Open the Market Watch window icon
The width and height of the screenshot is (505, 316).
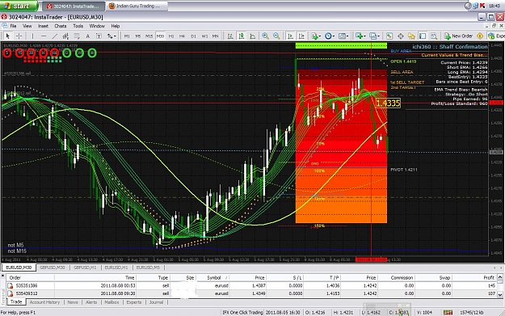point(389,36)
